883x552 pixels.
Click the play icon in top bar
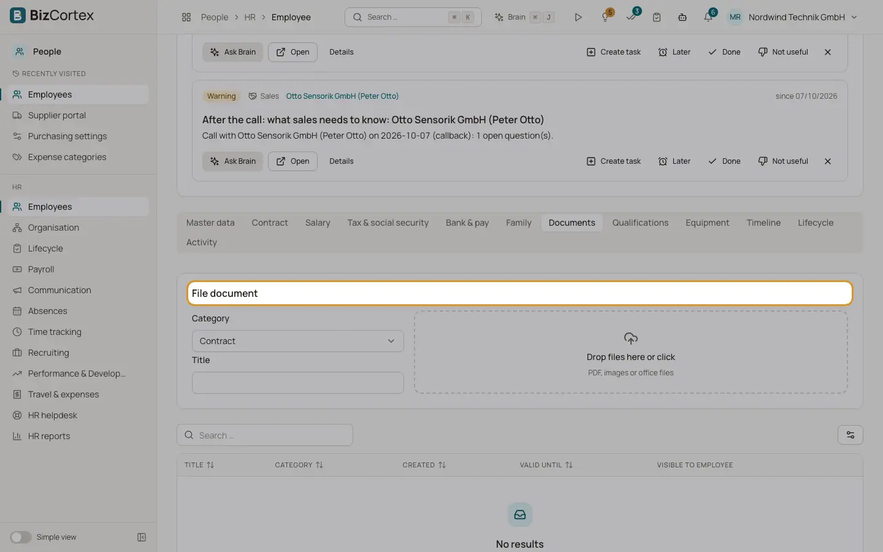578,17
